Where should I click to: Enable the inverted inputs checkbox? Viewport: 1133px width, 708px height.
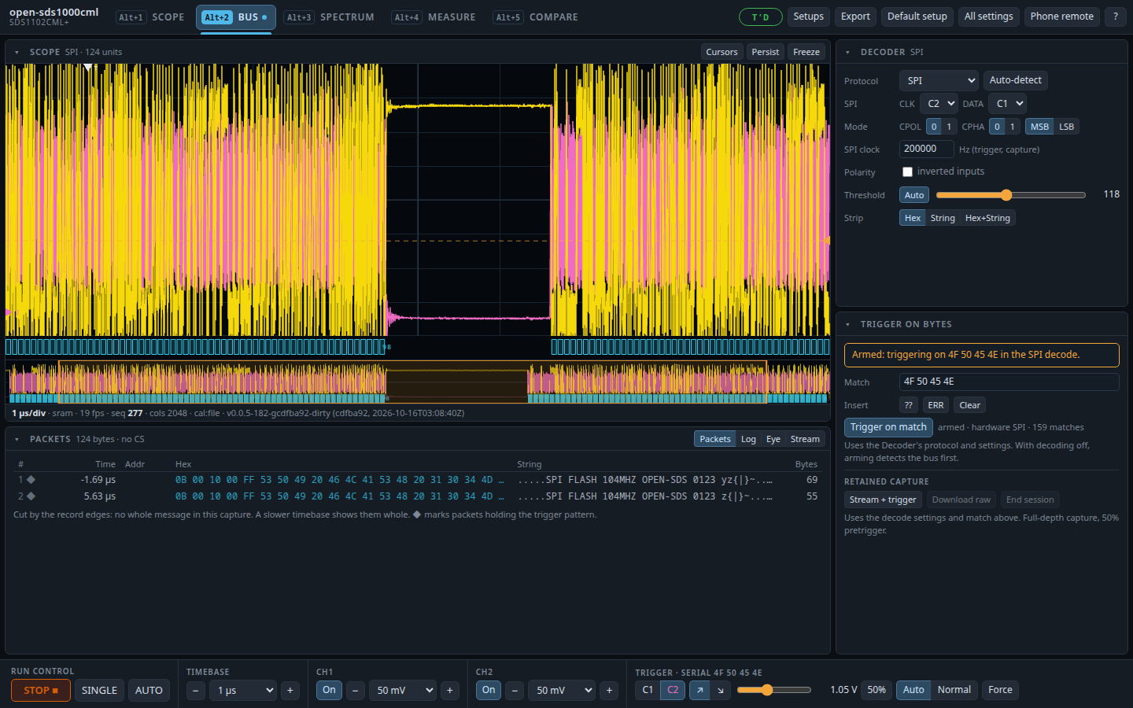tap(907, 171)
